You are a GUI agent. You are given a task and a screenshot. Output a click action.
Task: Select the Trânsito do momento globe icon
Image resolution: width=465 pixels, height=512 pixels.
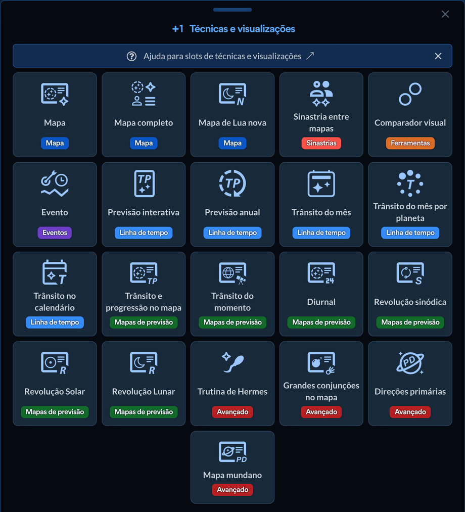click(x=232, y=273)
